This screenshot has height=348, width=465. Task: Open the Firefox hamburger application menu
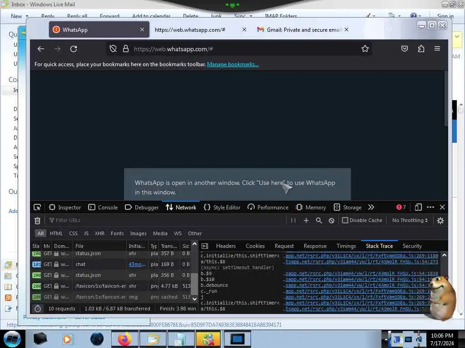point(437,48)
